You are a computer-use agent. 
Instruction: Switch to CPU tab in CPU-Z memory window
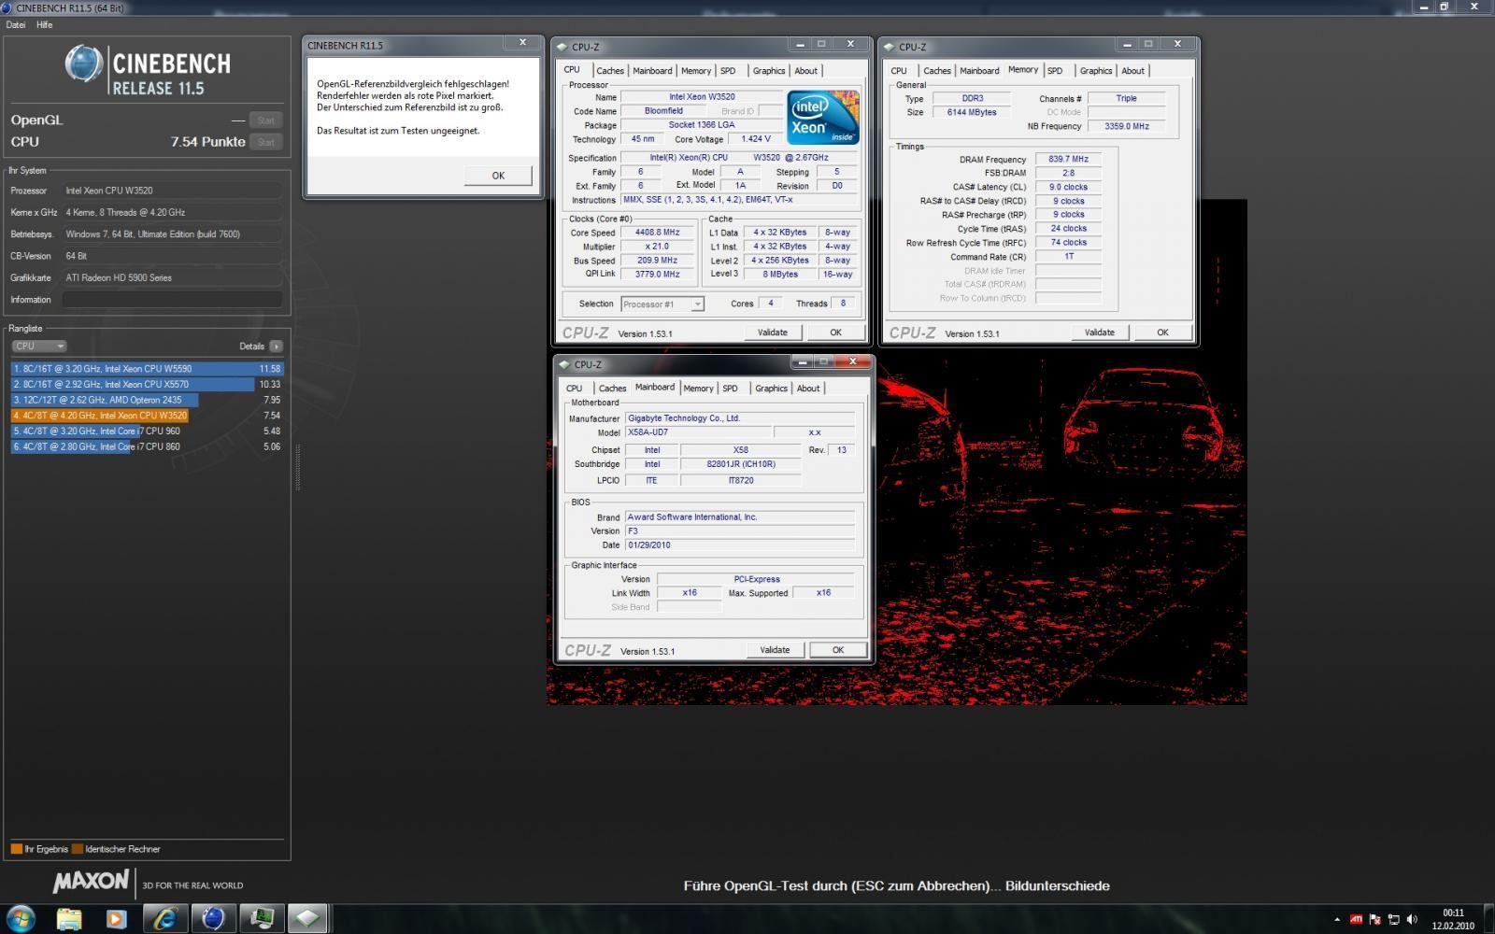tap(899, 71)
